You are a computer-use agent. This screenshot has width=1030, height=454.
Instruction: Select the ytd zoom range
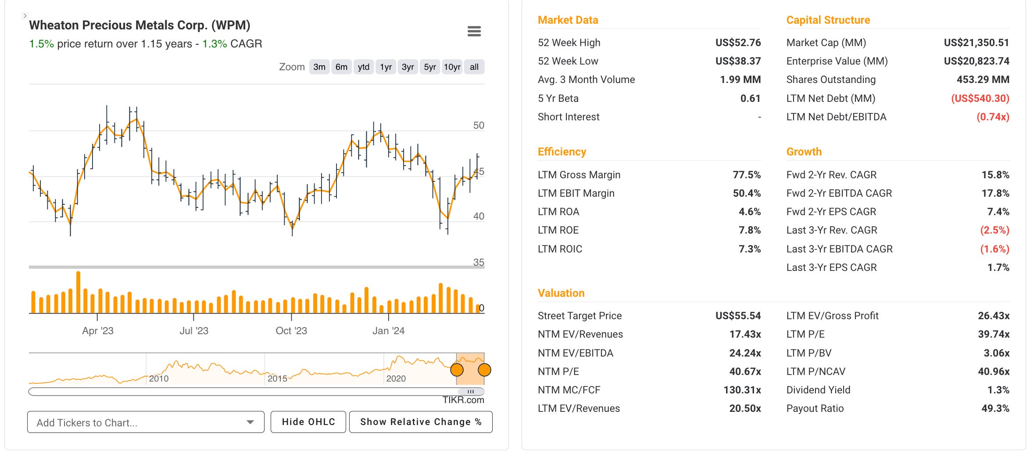click(x=363, y=67)
